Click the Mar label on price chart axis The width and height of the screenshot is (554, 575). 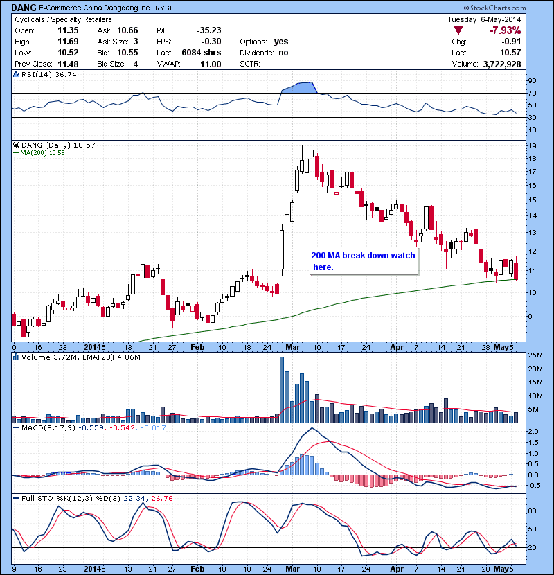pos(293,347)
